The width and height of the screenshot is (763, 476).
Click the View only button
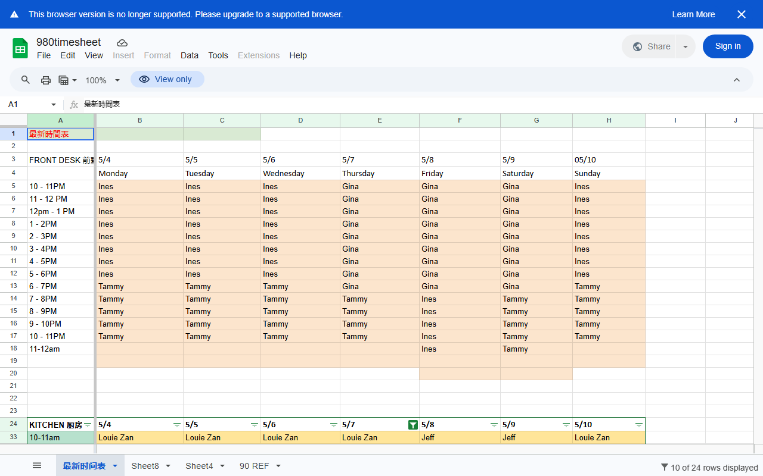pyautogui.click(x=167, y=80)
